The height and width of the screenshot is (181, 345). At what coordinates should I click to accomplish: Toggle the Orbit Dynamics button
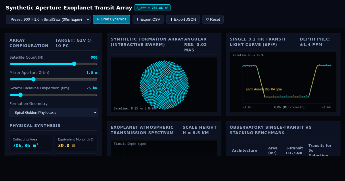tap(112, 19)
